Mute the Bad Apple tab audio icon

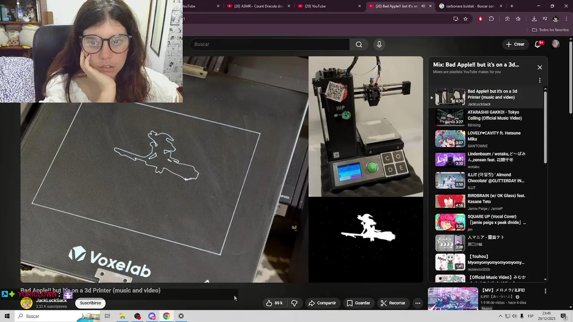[x=423, y=6]
